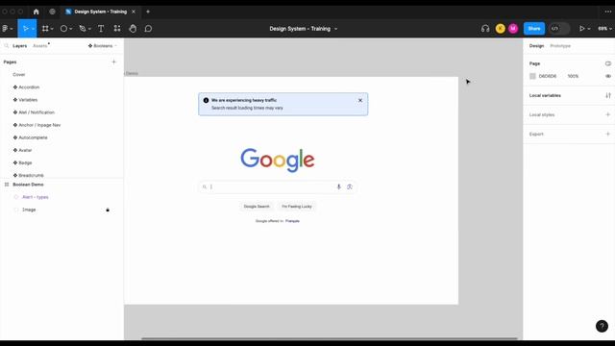Open the file name dropdown chevron
Viewport: 615px width, 346px height.
pos(335,29)
